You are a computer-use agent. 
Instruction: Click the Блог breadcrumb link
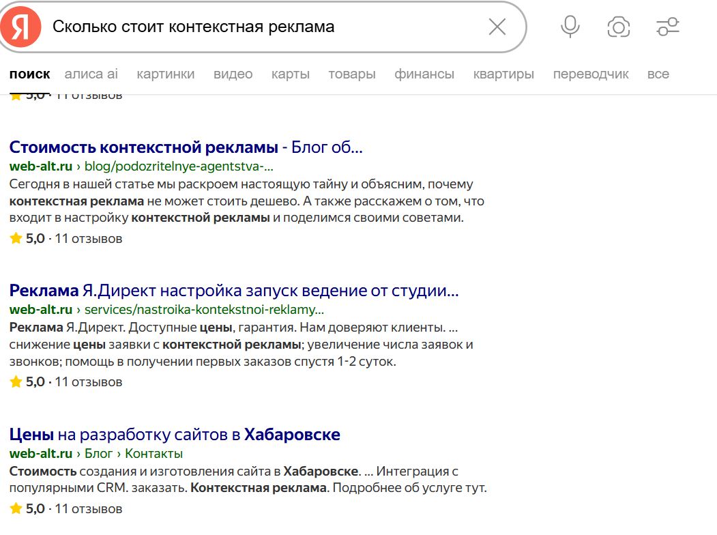[98, 454]
